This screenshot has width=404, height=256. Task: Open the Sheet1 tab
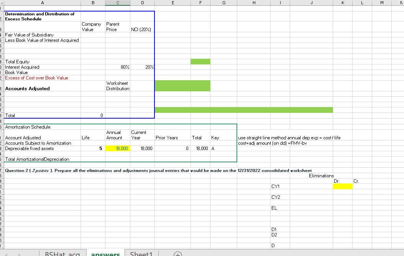tap(141, 253)
